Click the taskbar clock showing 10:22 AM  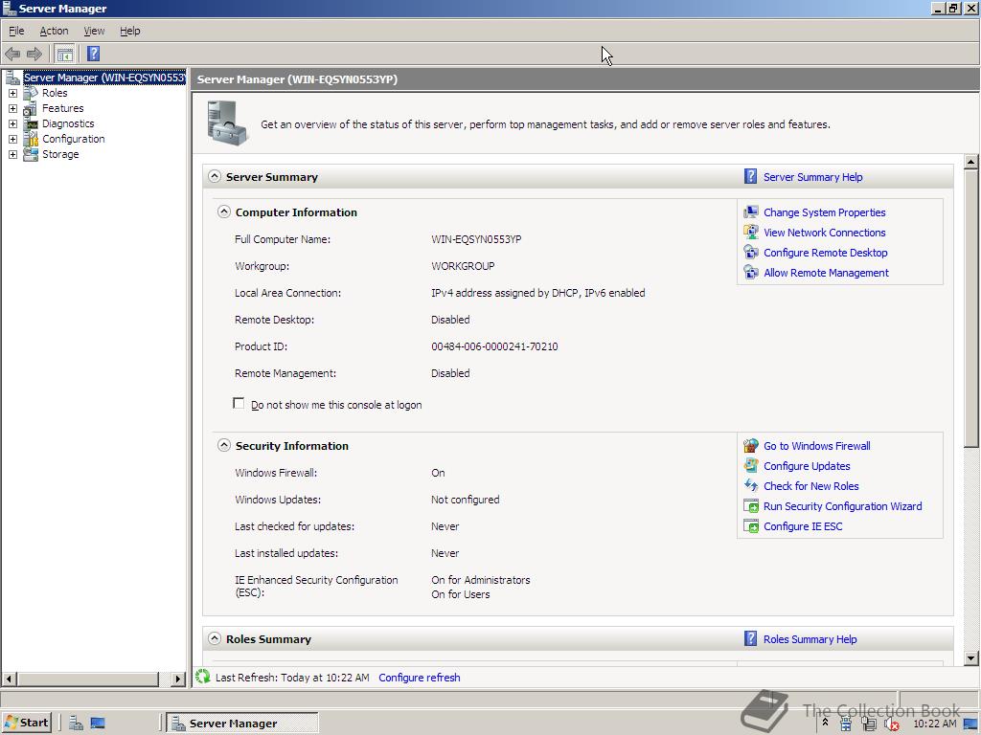(x=934, y=724)
